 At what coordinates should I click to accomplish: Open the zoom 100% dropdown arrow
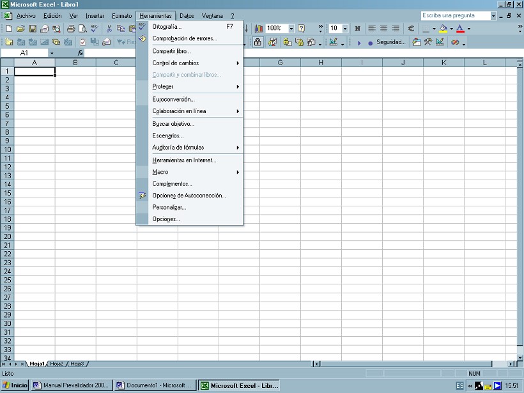pos(291,29)
